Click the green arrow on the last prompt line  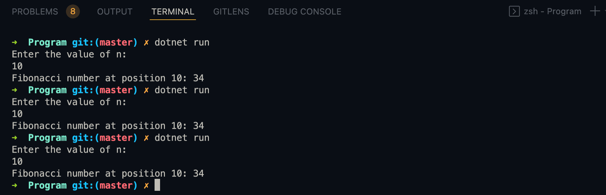(x=15, y=185)
